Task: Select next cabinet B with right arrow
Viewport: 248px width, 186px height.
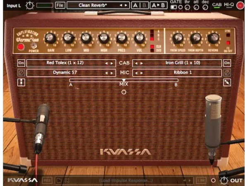Action: coord(141,63)
